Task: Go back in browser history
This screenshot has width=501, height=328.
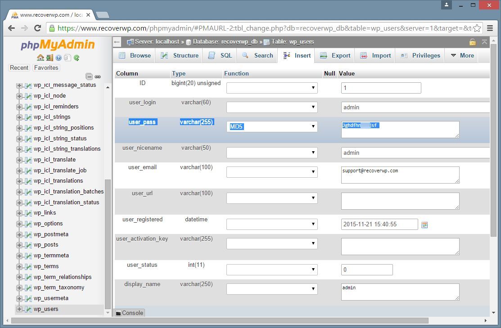Action: [12, 28]
